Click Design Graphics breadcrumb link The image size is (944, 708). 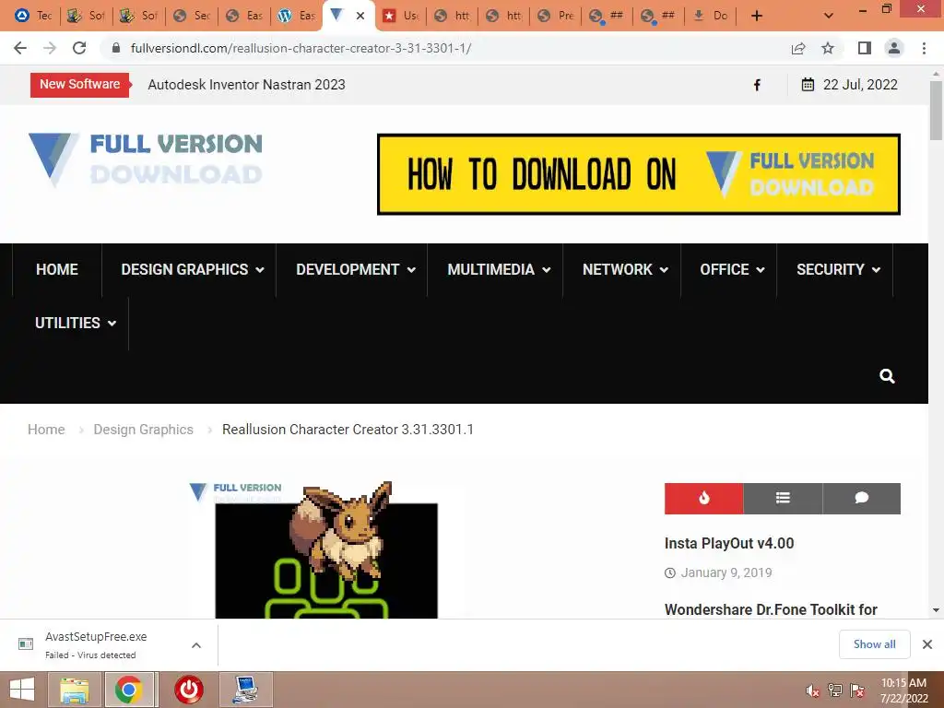(x=143, y=430)
